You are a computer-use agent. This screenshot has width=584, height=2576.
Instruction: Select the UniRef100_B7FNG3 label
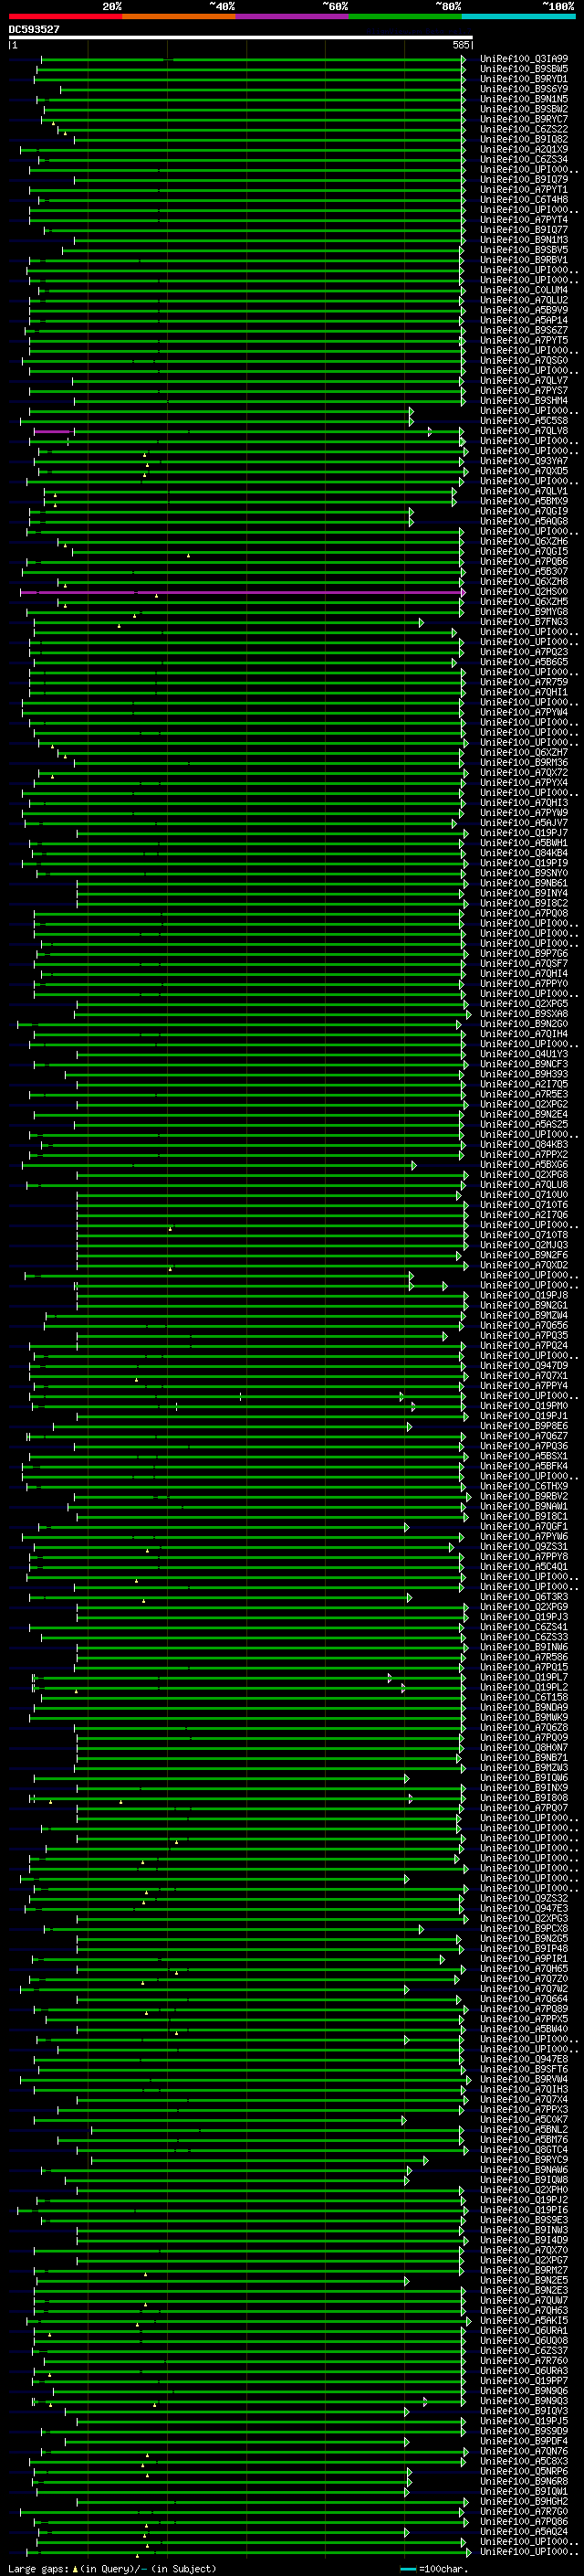click(524, 622)
